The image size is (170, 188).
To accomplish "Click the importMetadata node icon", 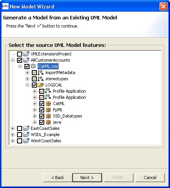I will [41, 72].
